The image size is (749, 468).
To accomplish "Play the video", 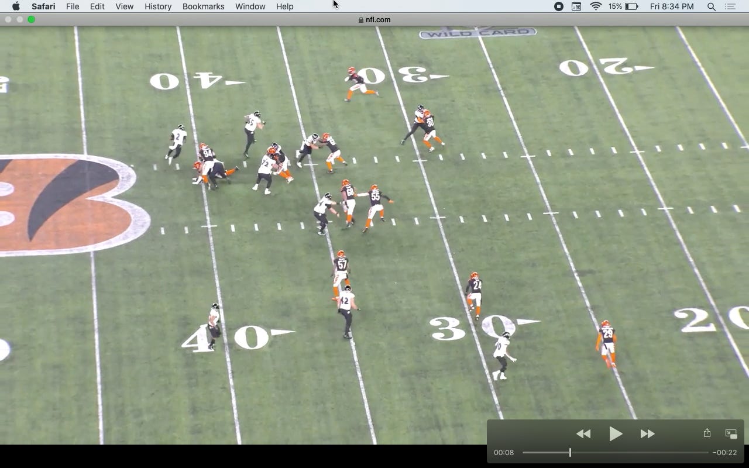I will coord(616,433).
